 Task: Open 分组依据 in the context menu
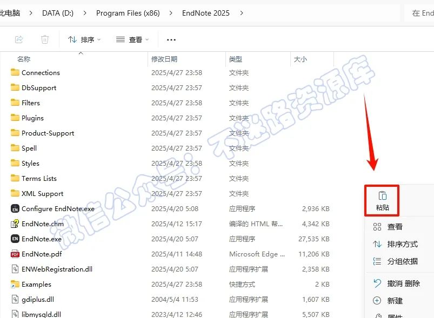pyautogui.click(x=395, y=261)
